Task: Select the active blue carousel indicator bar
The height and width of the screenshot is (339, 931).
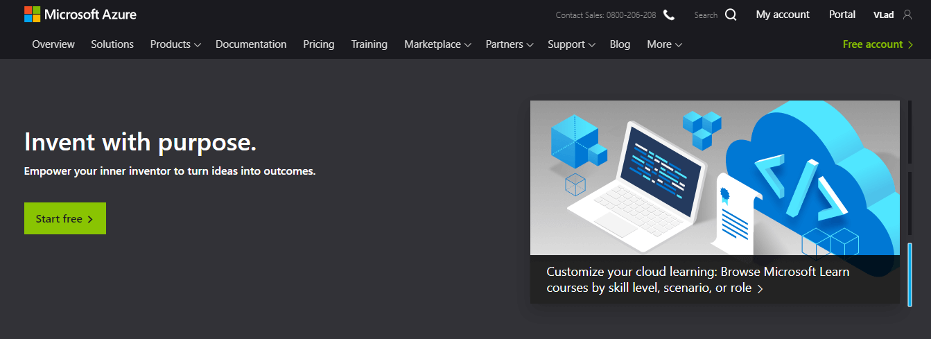Action: coord(910,274)
